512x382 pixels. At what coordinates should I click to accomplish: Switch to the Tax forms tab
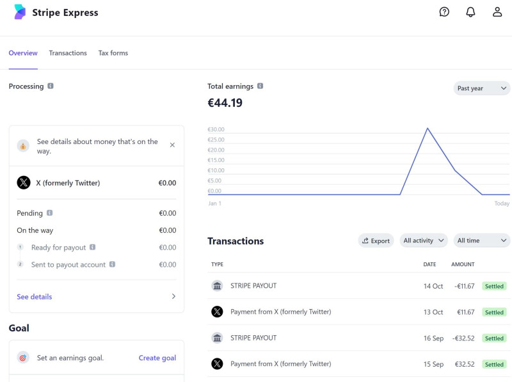coord(113,53)
